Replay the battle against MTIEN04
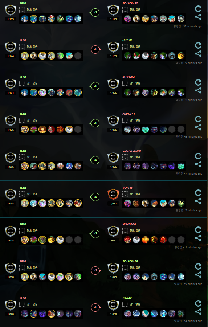The image size is (208, 327). 198,82
